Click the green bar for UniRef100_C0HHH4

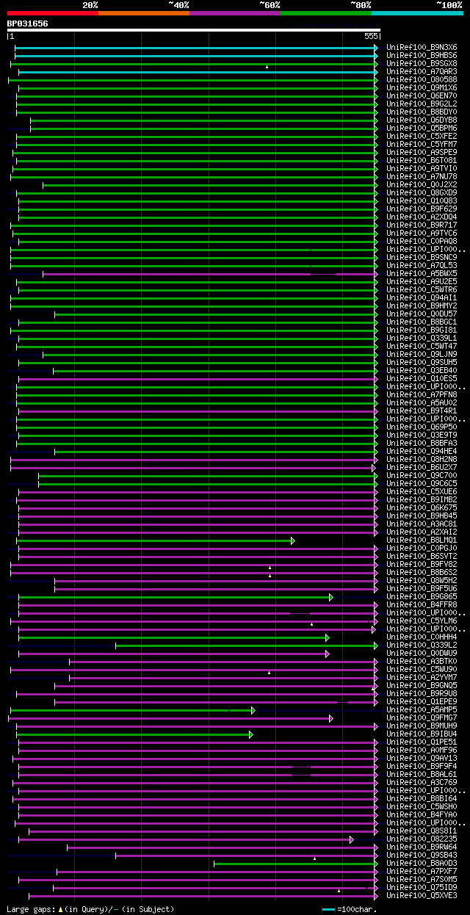tap(173, 637)
